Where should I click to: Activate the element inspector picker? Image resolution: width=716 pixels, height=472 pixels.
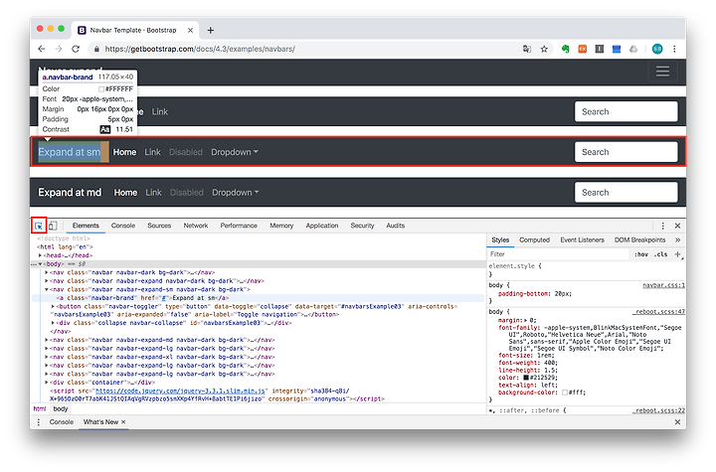point(39,226)
